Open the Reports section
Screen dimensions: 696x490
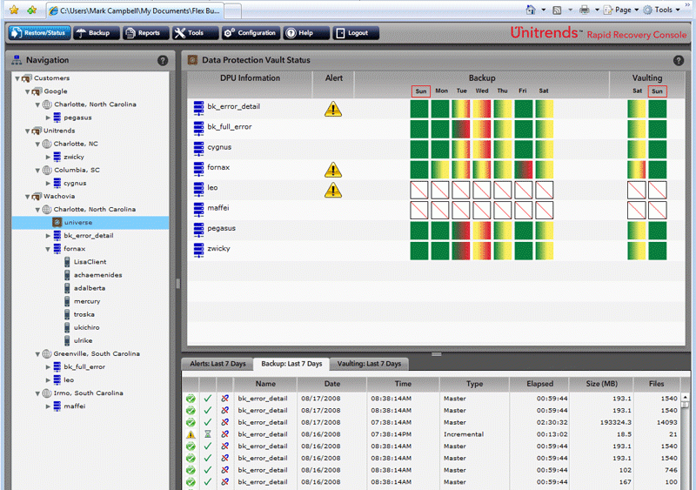[145, 33]
